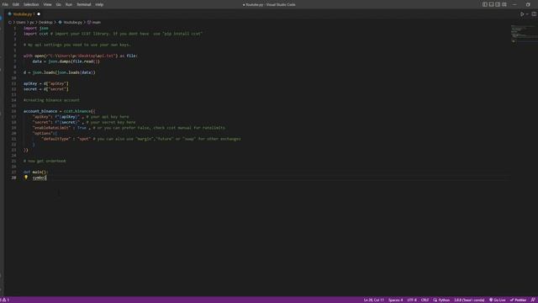The image size is (538, 303).
Task: Change the CRLF end-of-line sequence
Action: coord(425,300)
